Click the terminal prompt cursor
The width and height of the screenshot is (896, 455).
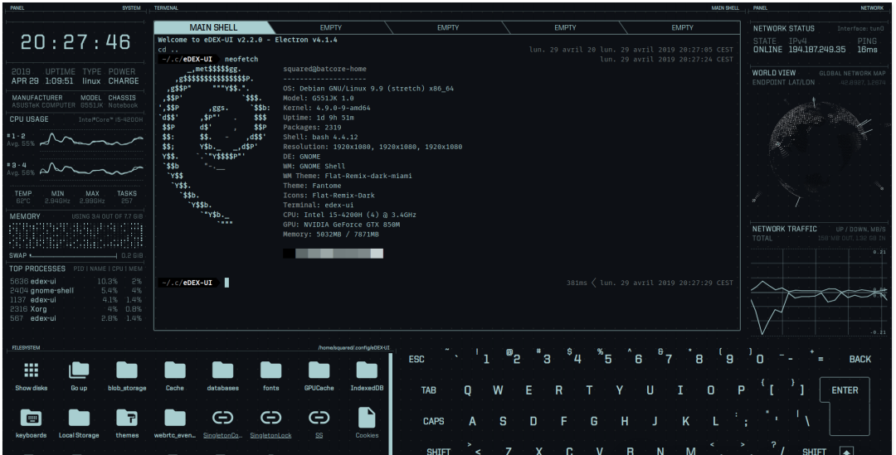(x=226, y=283)
